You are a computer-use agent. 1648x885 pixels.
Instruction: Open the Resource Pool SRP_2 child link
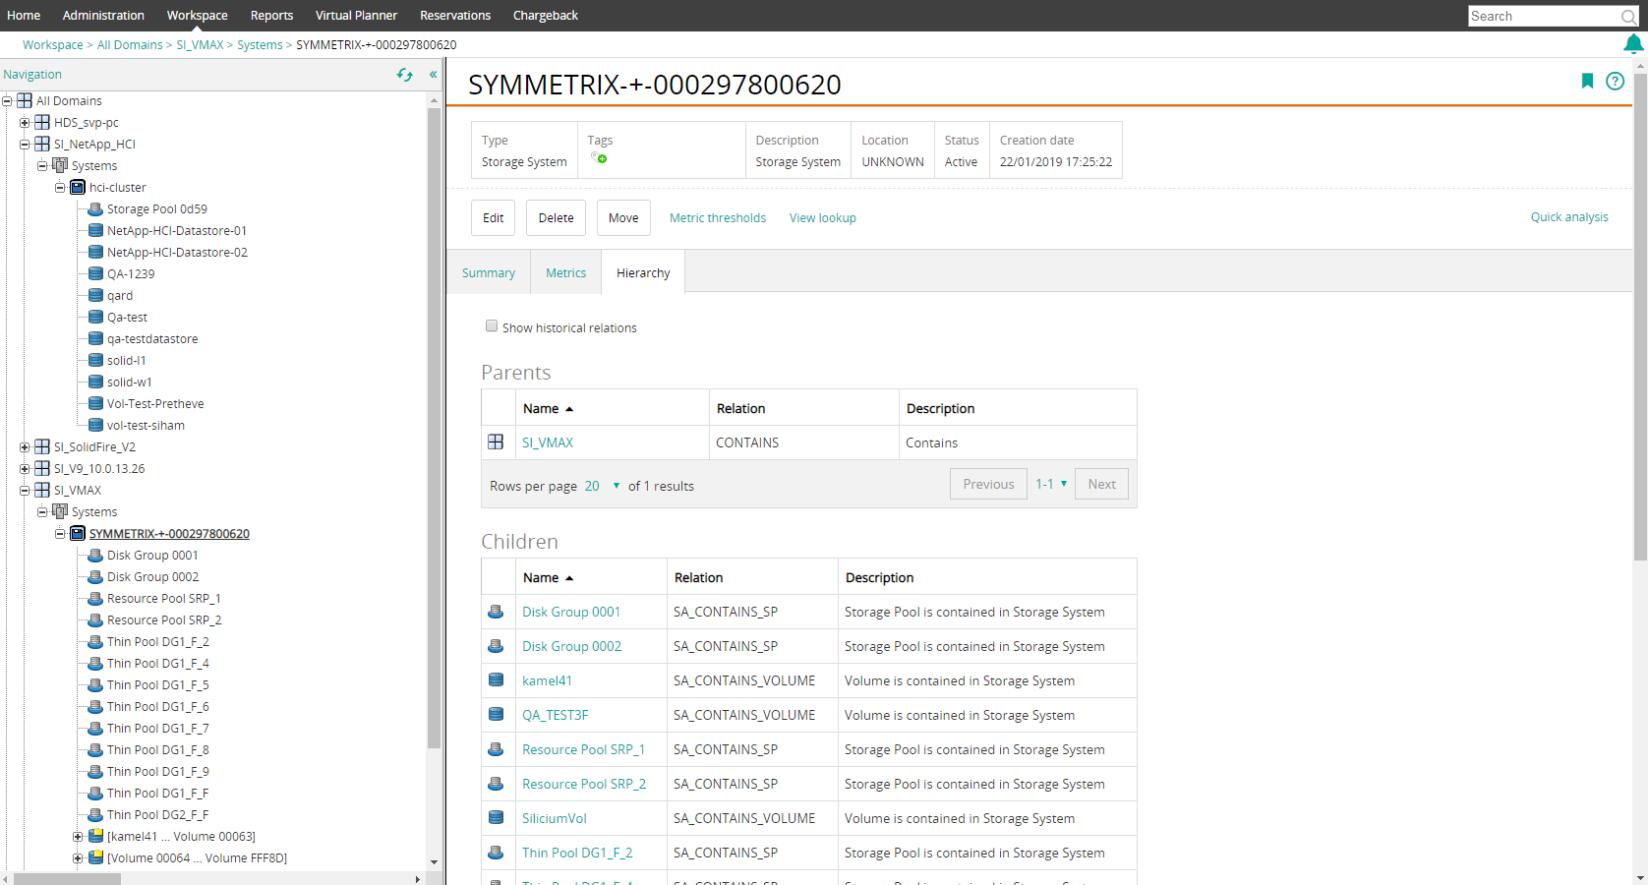click(x=584, y=785)
